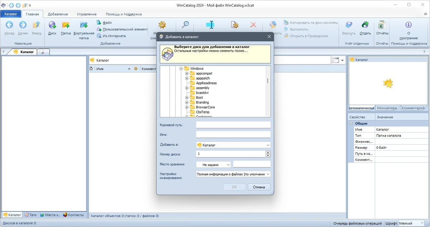Open the Помощь и поддержка ribbon tab
The height and width of the screenshot is (227, 430).
pyautogui.click(x=124, y=14)
